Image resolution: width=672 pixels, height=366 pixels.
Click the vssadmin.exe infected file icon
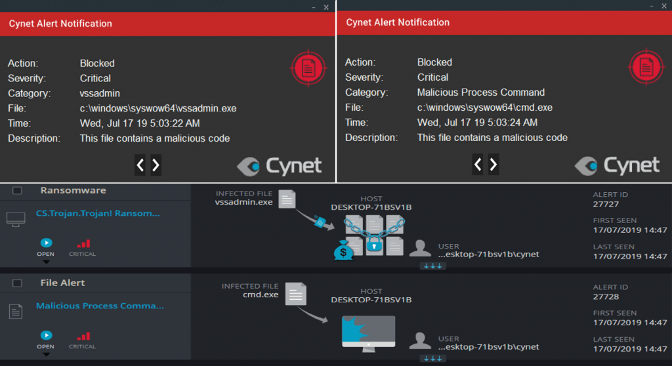[x=287, y=199]
